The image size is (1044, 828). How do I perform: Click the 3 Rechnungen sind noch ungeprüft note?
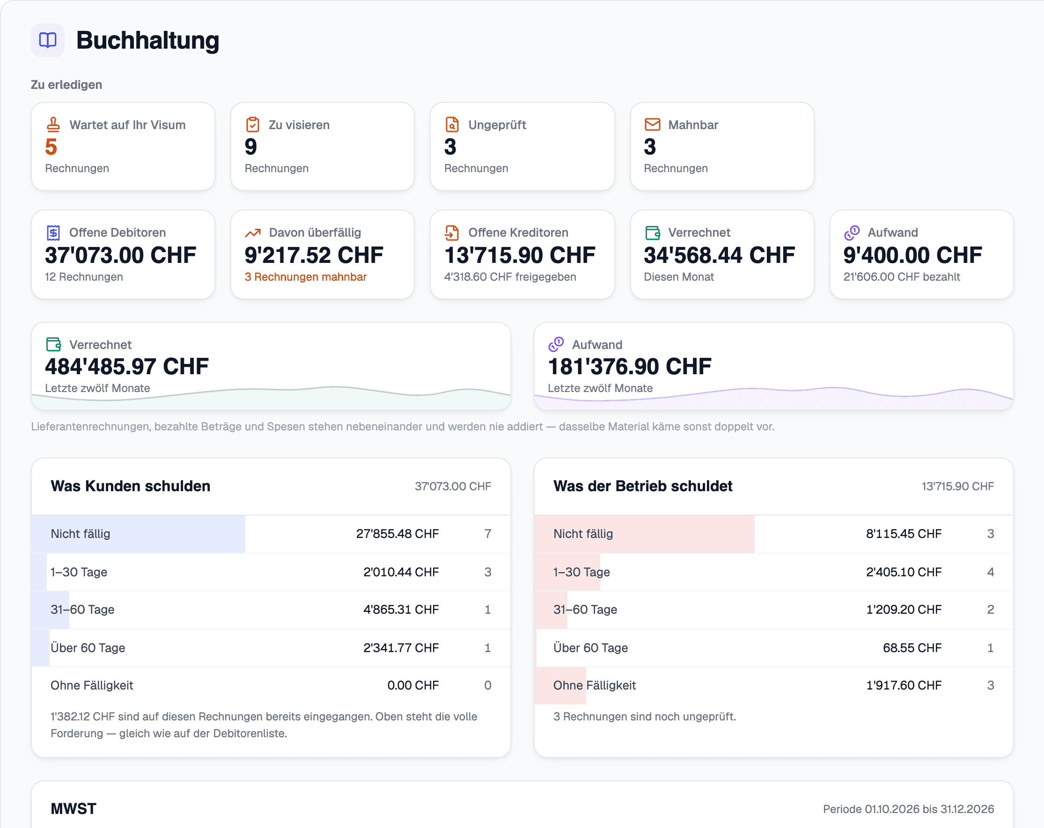[645, 717]
